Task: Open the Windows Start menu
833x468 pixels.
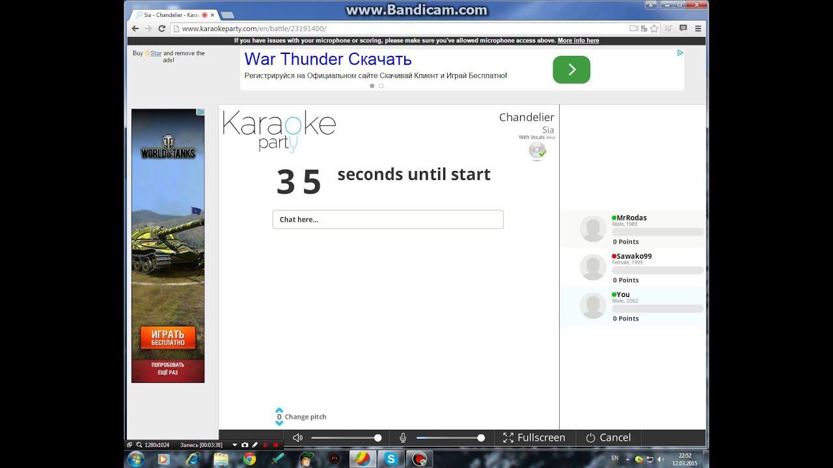Action: [136, 459]
